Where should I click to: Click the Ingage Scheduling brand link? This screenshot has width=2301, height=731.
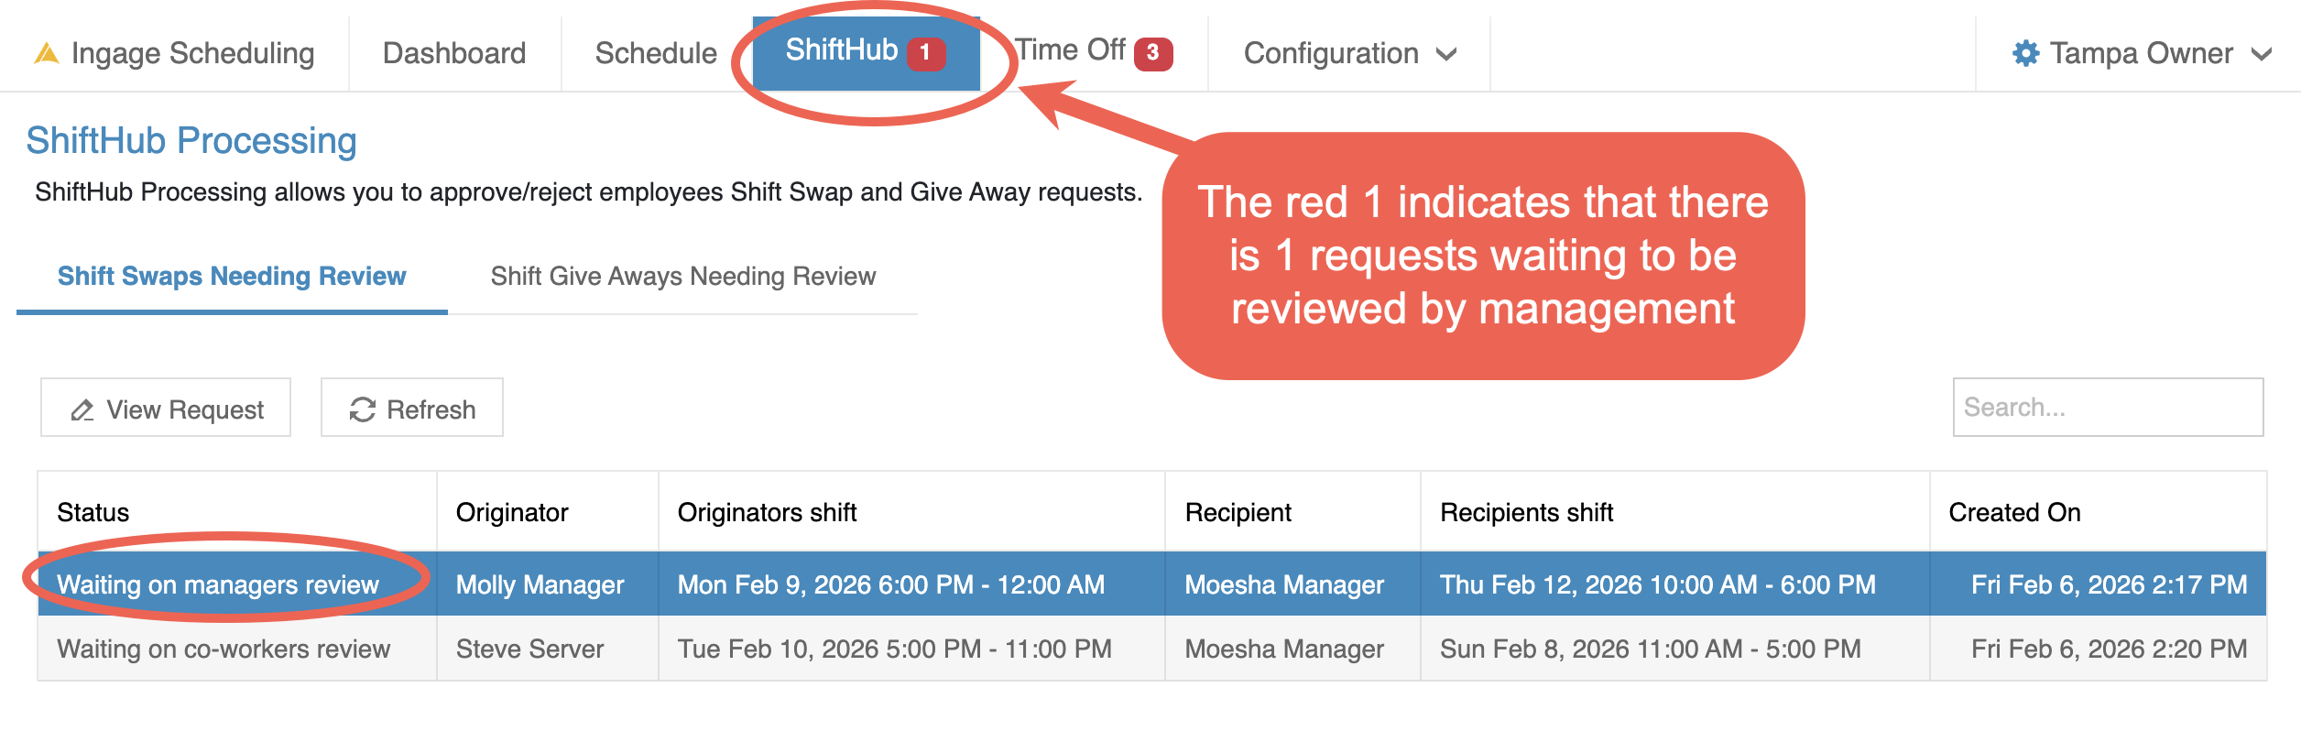(192, 53)
